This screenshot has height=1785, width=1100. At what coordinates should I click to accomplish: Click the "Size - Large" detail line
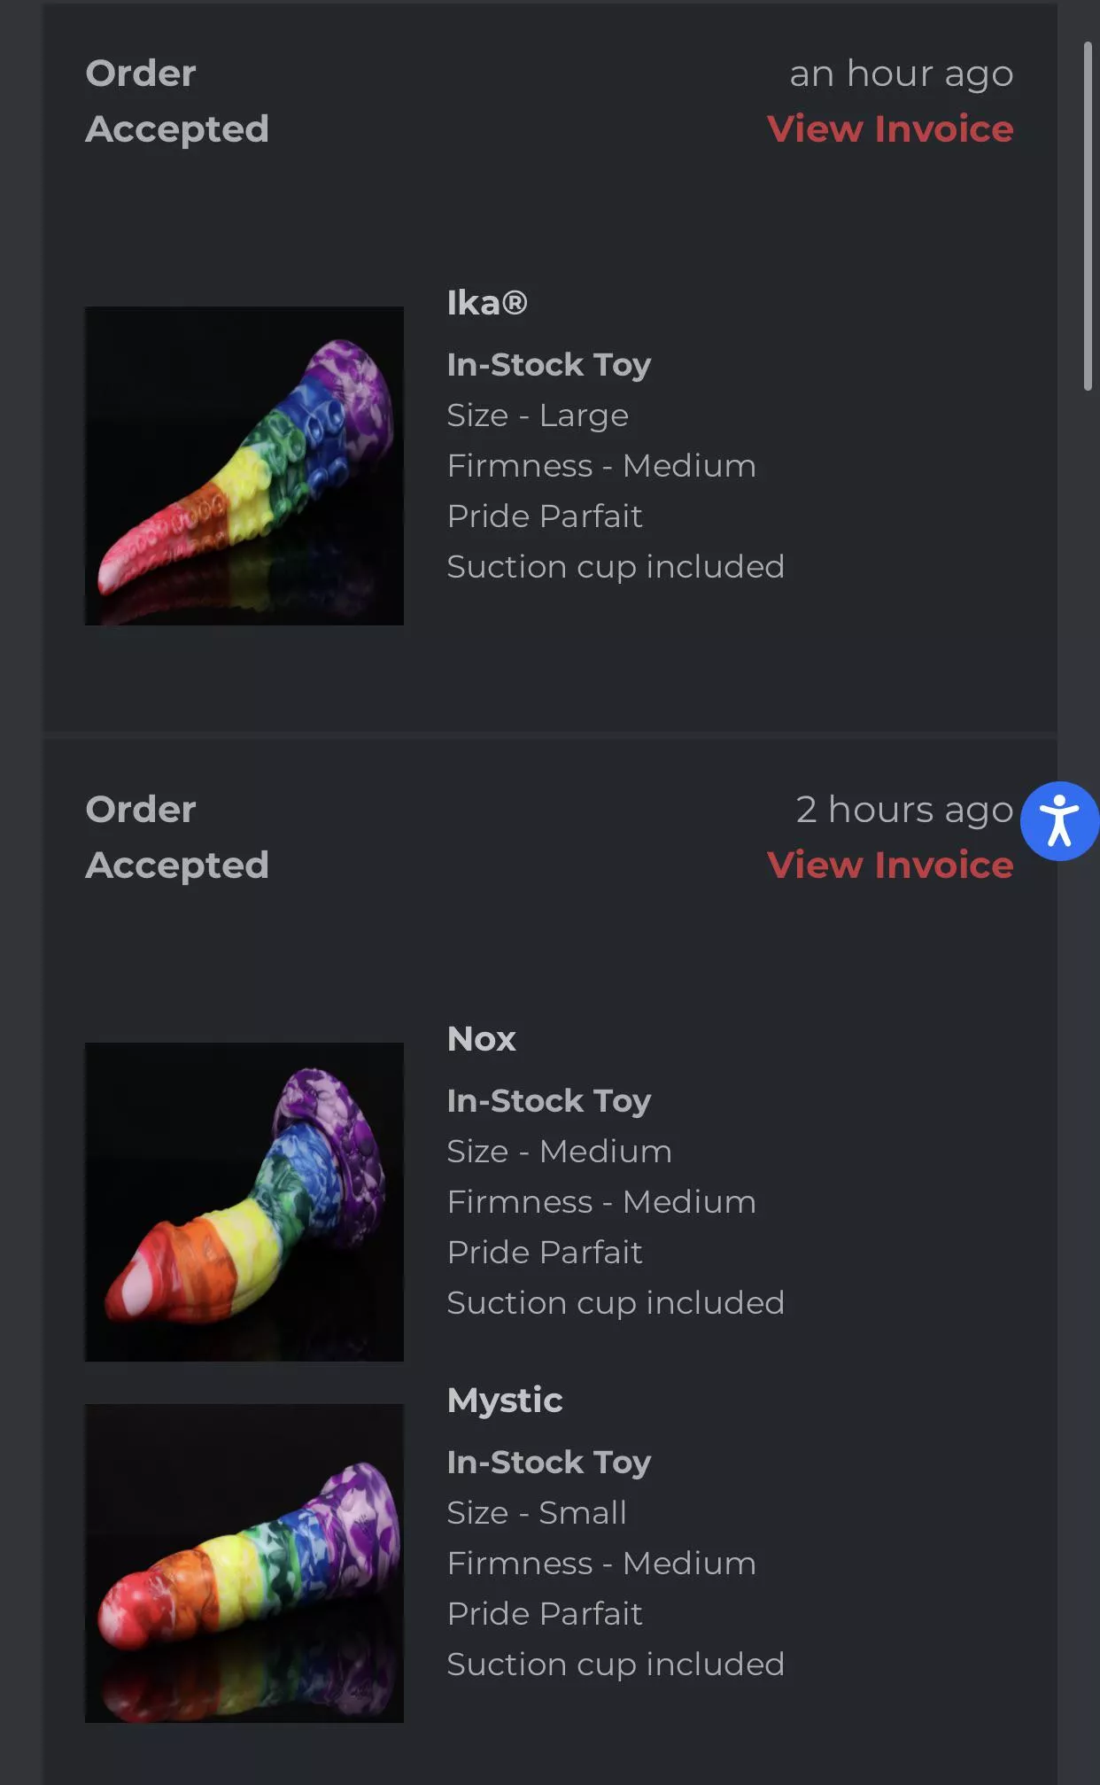538,415
